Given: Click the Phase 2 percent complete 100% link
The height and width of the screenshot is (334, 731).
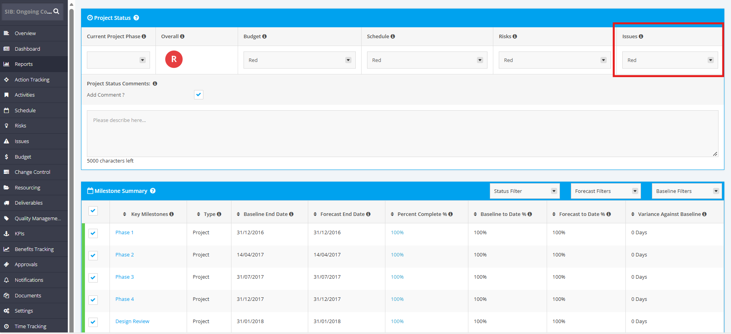Looking at the screenshot, I should 397,254.
